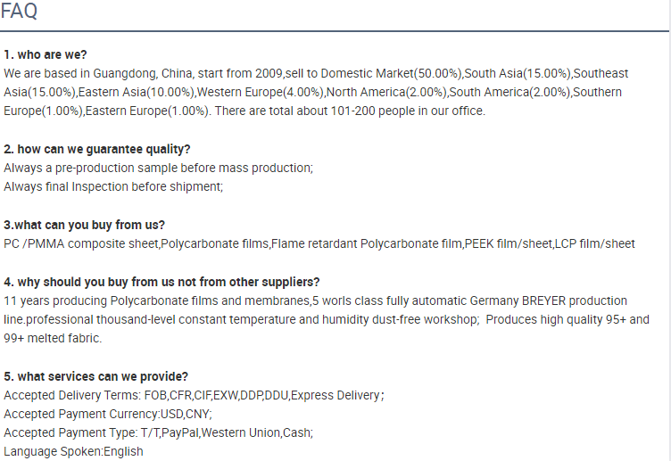Click the "Language Spoken:English" line

tap(73, 451)
